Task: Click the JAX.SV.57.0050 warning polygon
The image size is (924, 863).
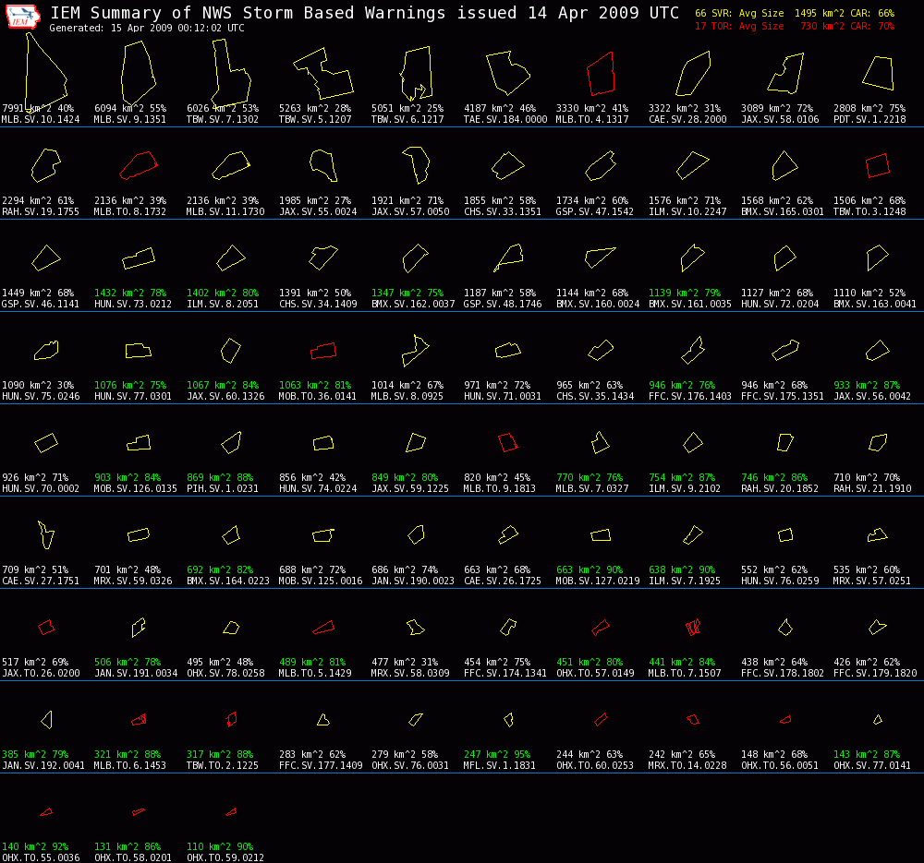Action: 416,165
